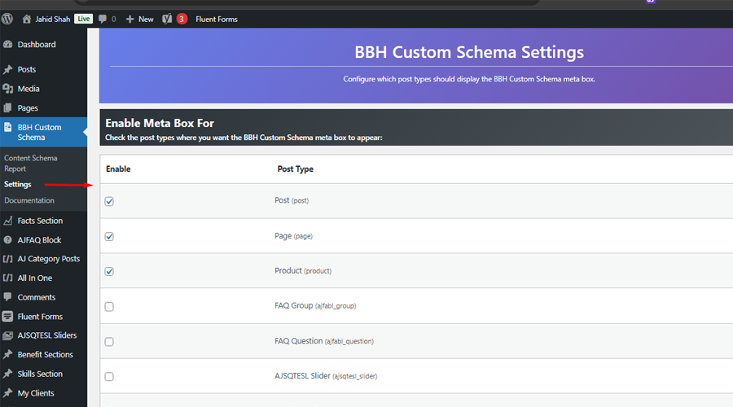
Task: Enable the FAQ Question checkbox
Action: coord(109,342)
